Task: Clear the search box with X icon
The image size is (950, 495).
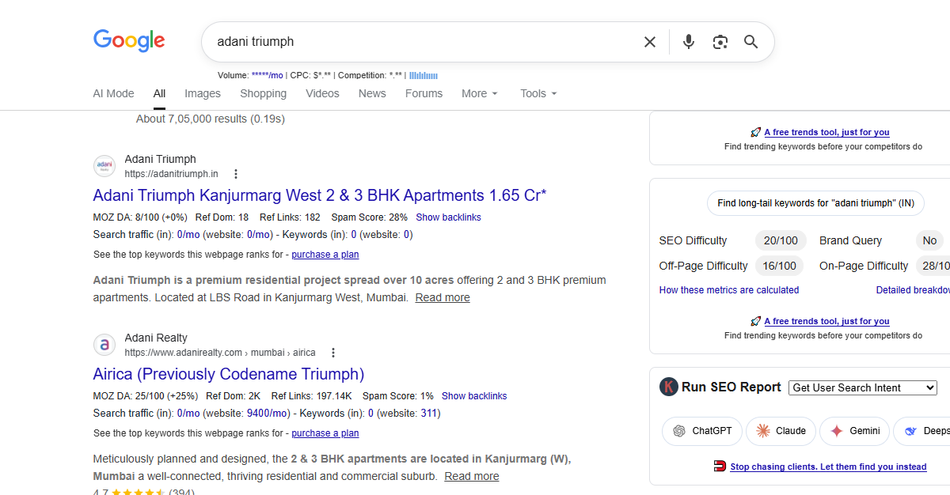Action: [x=650, y=42]
